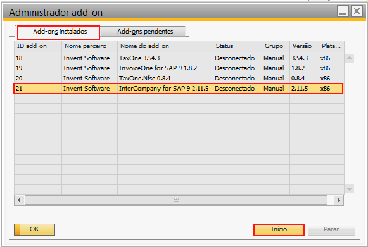The width and height of the screenshot is (368, 247).
Task: Click x86 platform in TaxOne 3.54.3 row
Action: 325,58
